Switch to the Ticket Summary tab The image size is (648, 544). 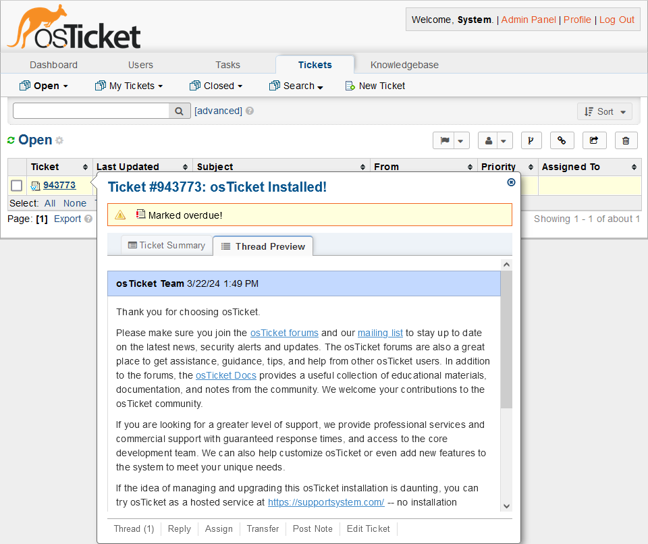(x=167, y=245)
